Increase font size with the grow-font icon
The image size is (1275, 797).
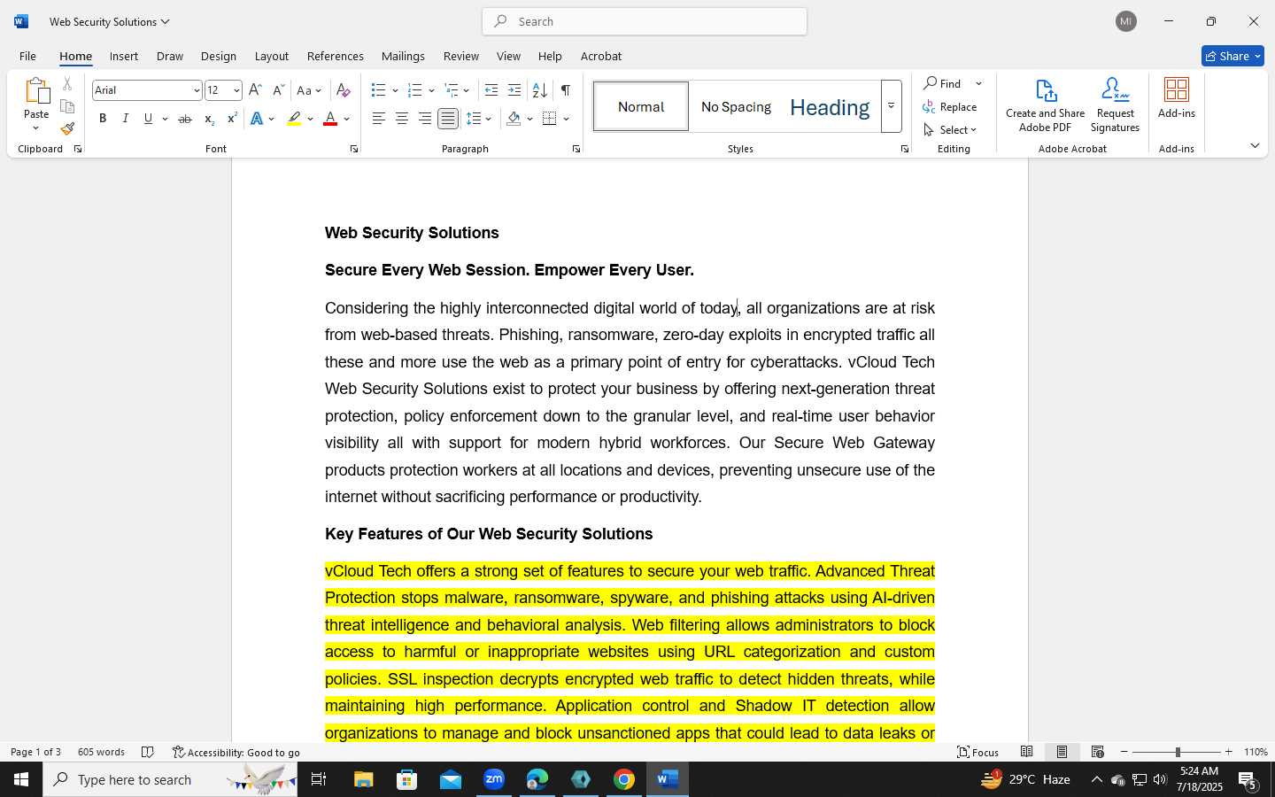tap(255, 90)
